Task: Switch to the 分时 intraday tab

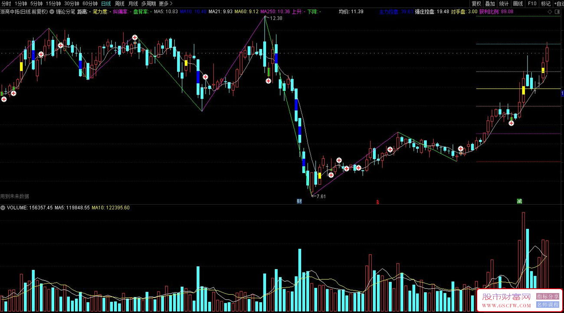Action: (7, 3)
